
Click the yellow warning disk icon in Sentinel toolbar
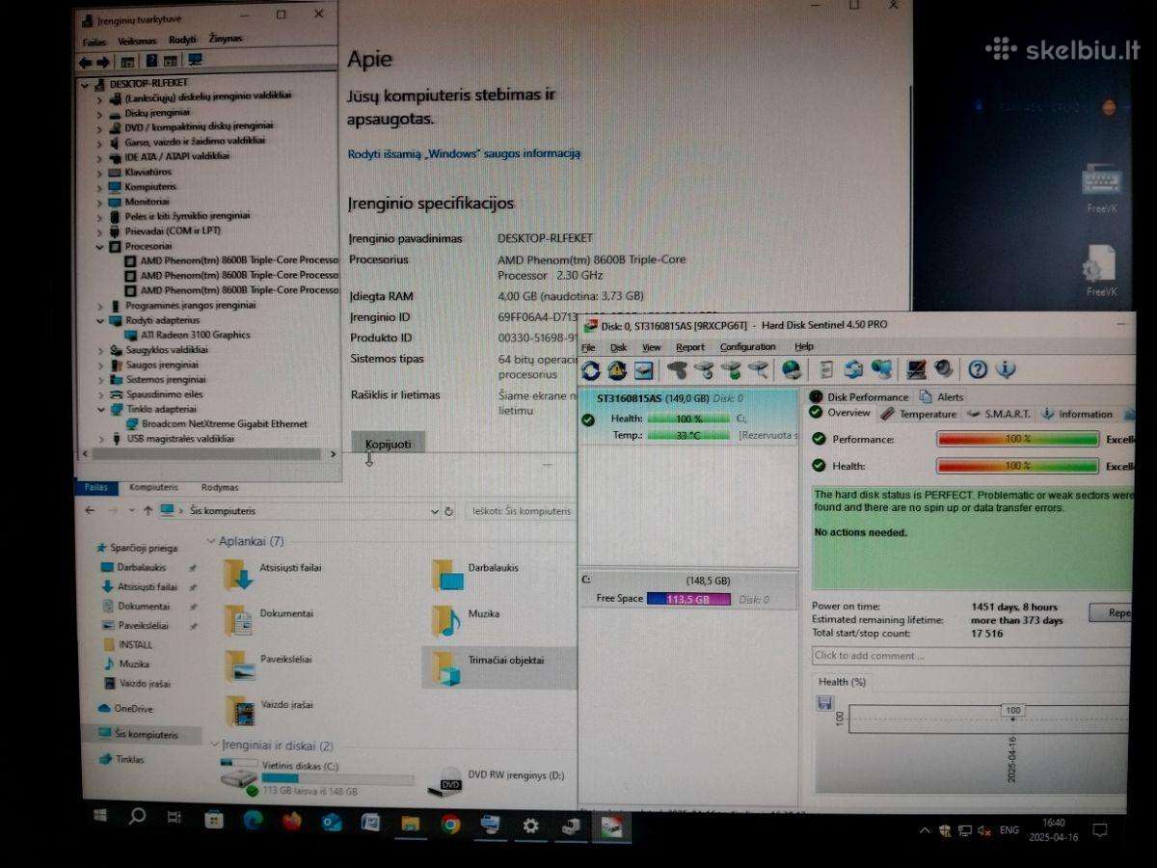point(617,369)
